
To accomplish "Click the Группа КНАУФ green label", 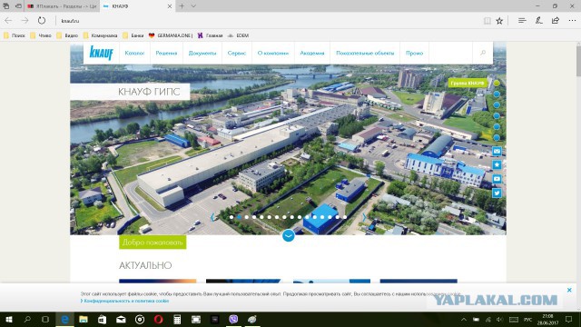I will [468, 83].
